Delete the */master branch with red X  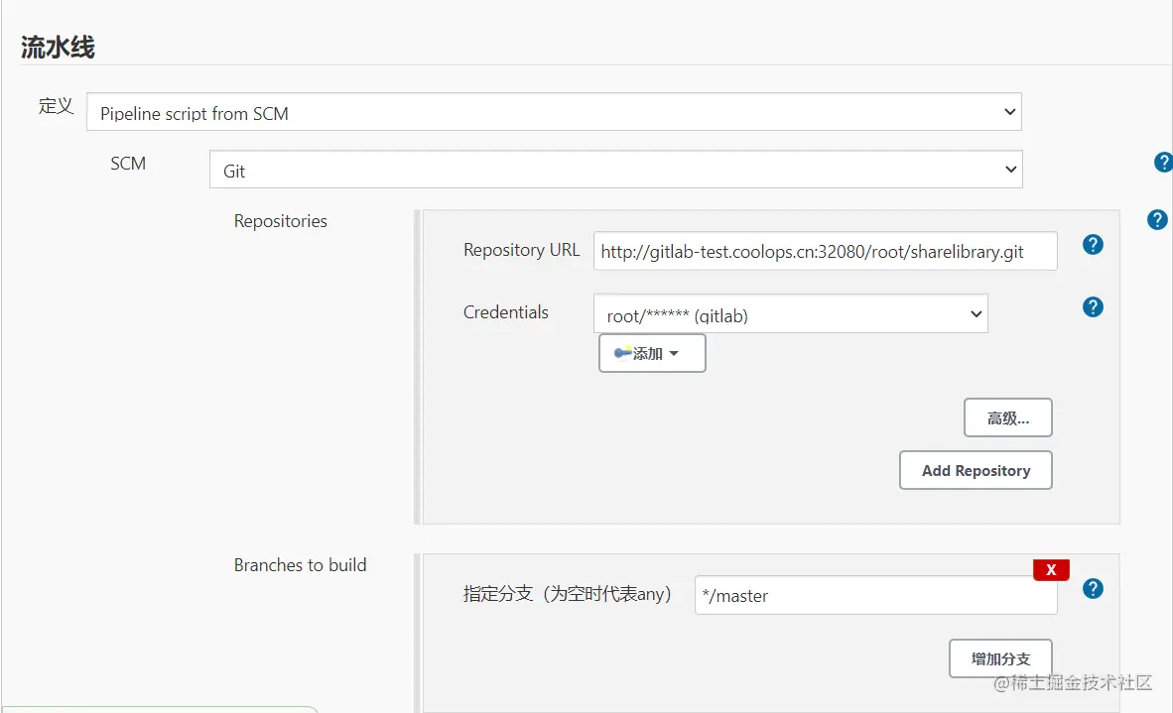pyautogui.click(x=1051, y=569)
